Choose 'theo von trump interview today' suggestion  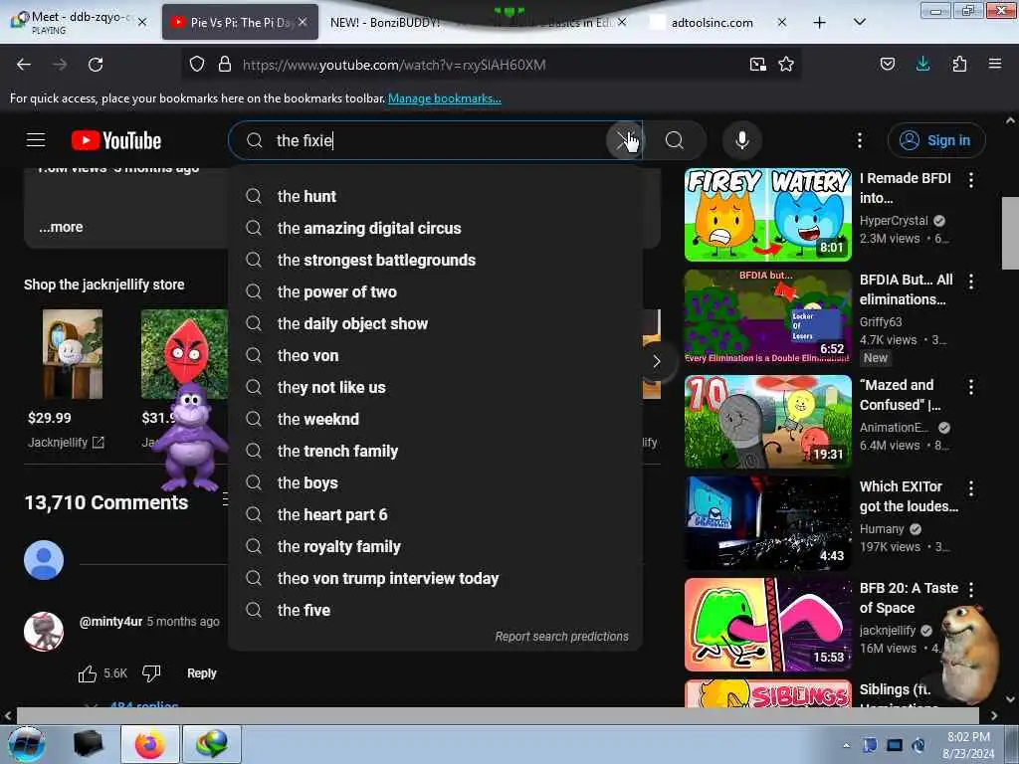pyautogui.click(x=435, y=578)
